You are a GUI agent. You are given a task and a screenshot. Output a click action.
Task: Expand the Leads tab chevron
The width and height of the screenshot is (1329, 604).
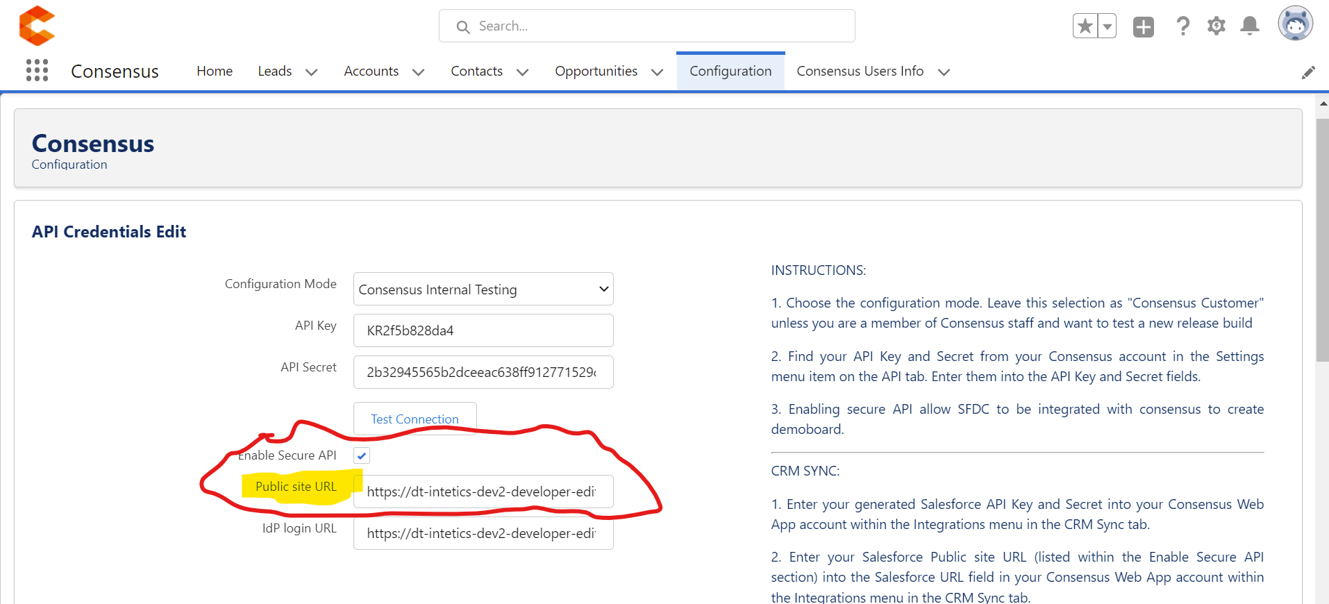[x=312, y=72]
